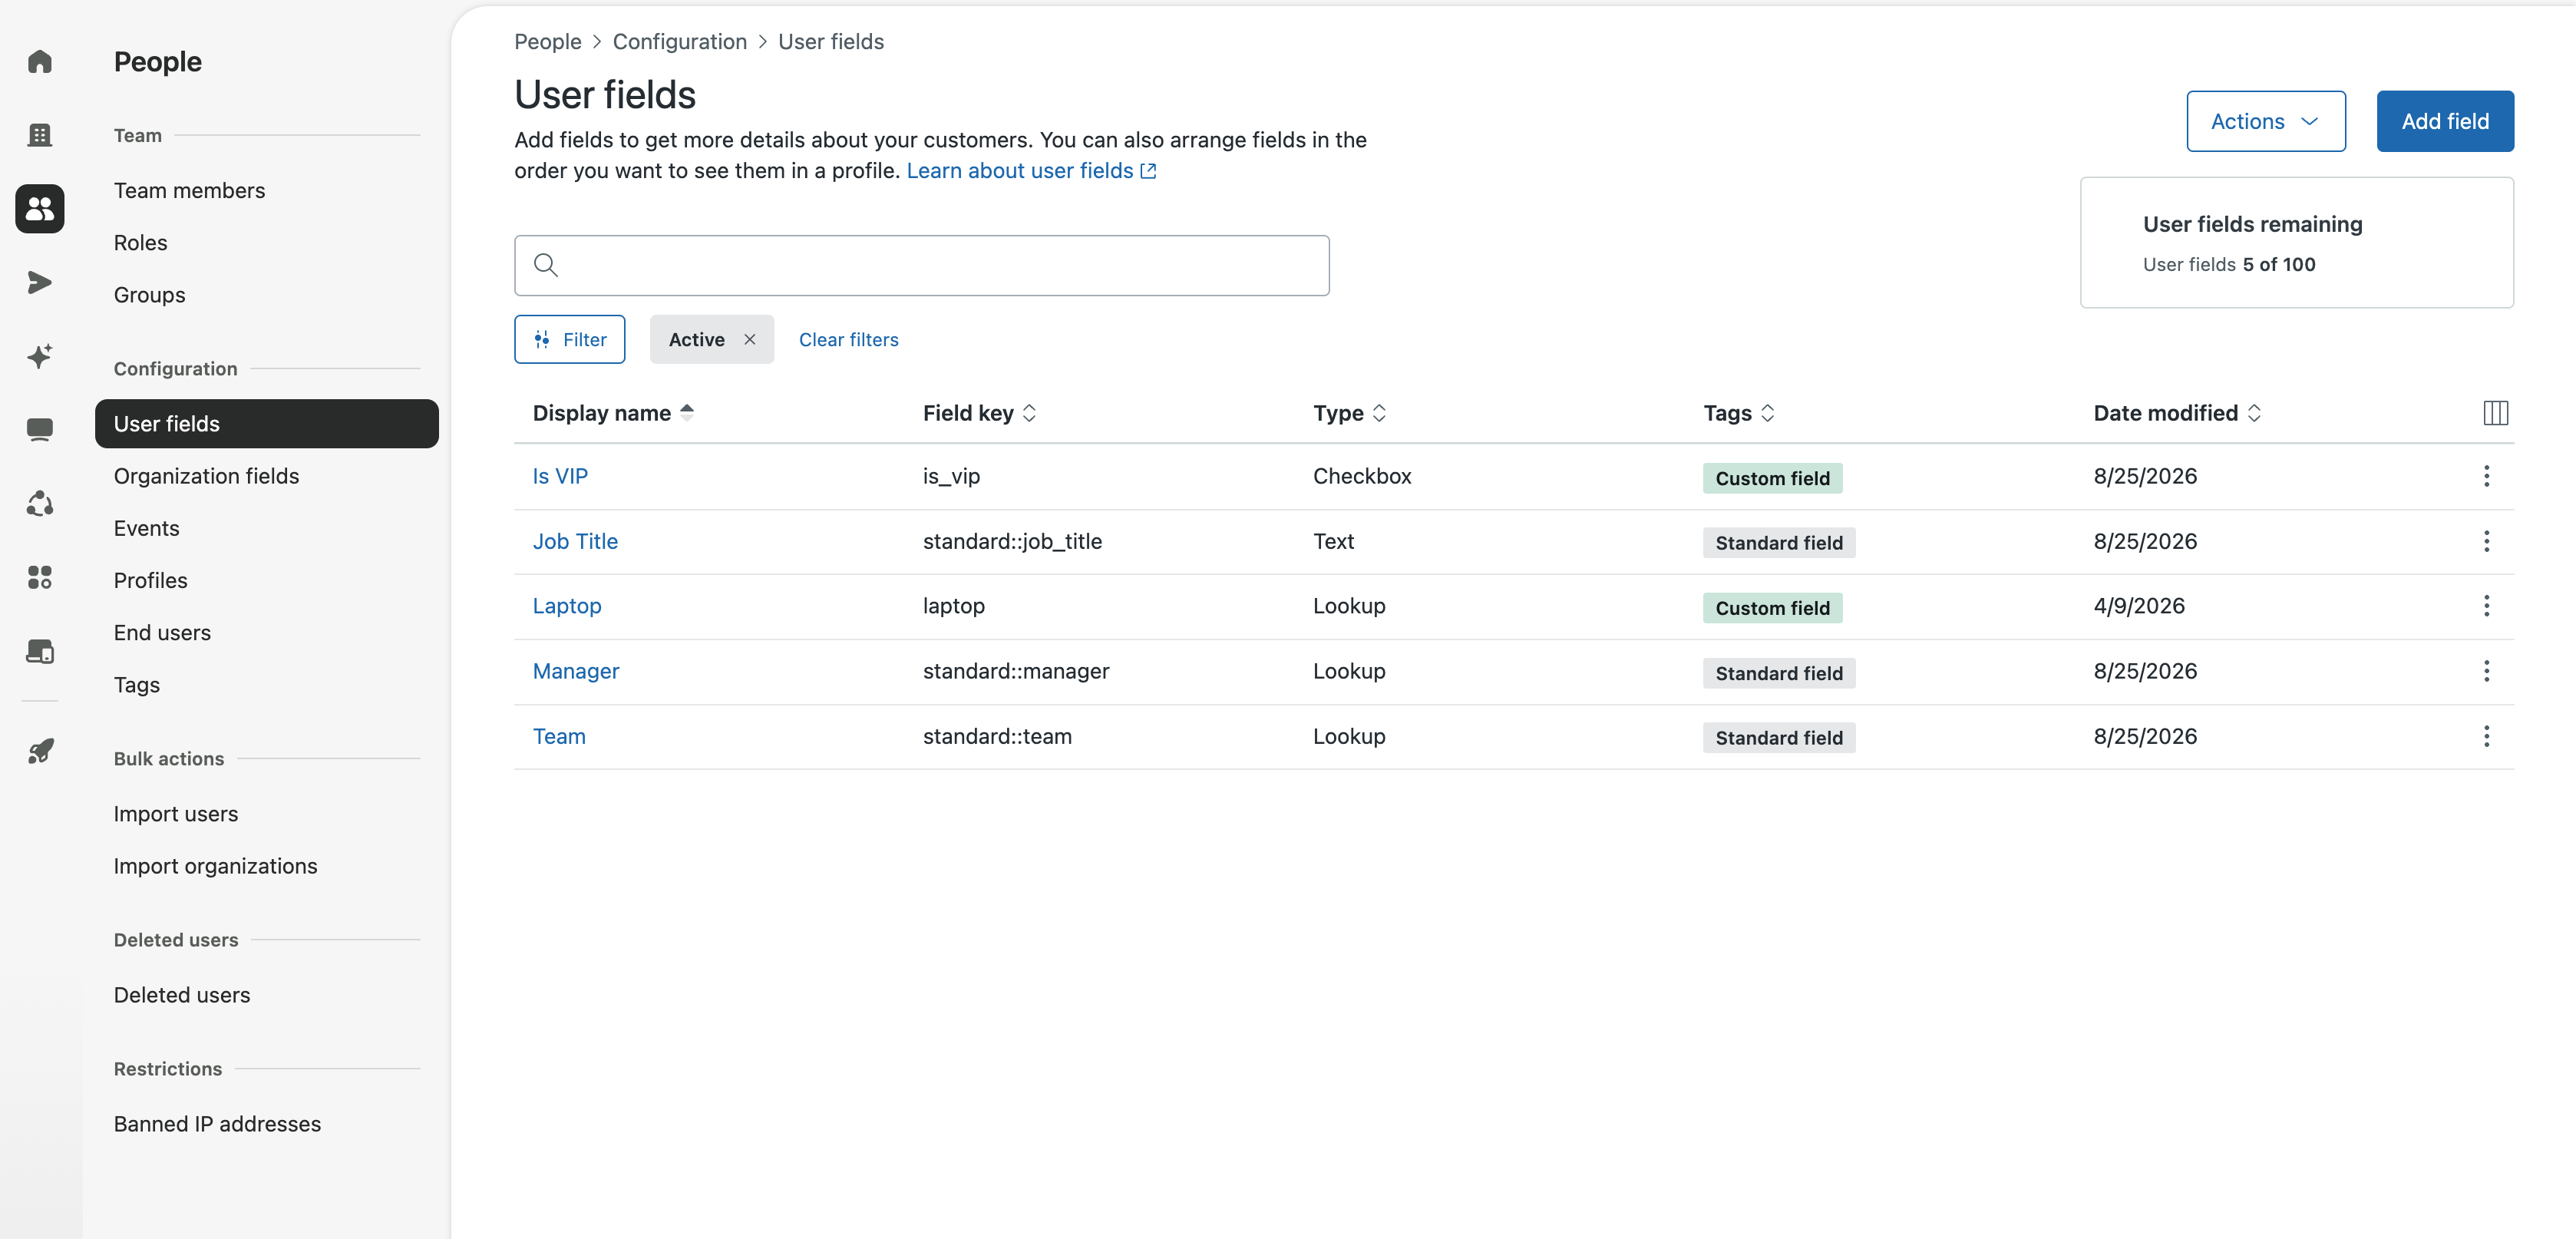Open the column settings icon in the table header
This screenshot has width=2576, height=1239.
pyautogui.click(x=2495, y=413)
